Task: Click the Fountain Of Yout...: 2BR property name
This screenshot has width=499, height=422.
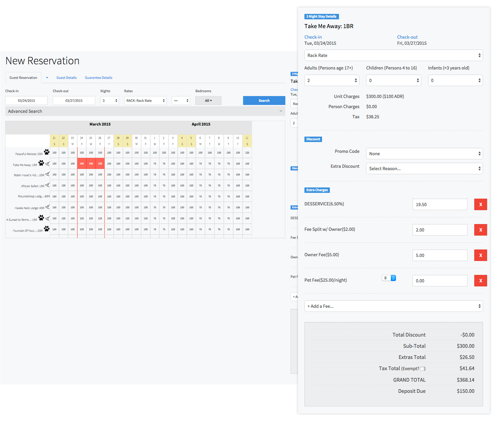Action: (x=28, y=231)
